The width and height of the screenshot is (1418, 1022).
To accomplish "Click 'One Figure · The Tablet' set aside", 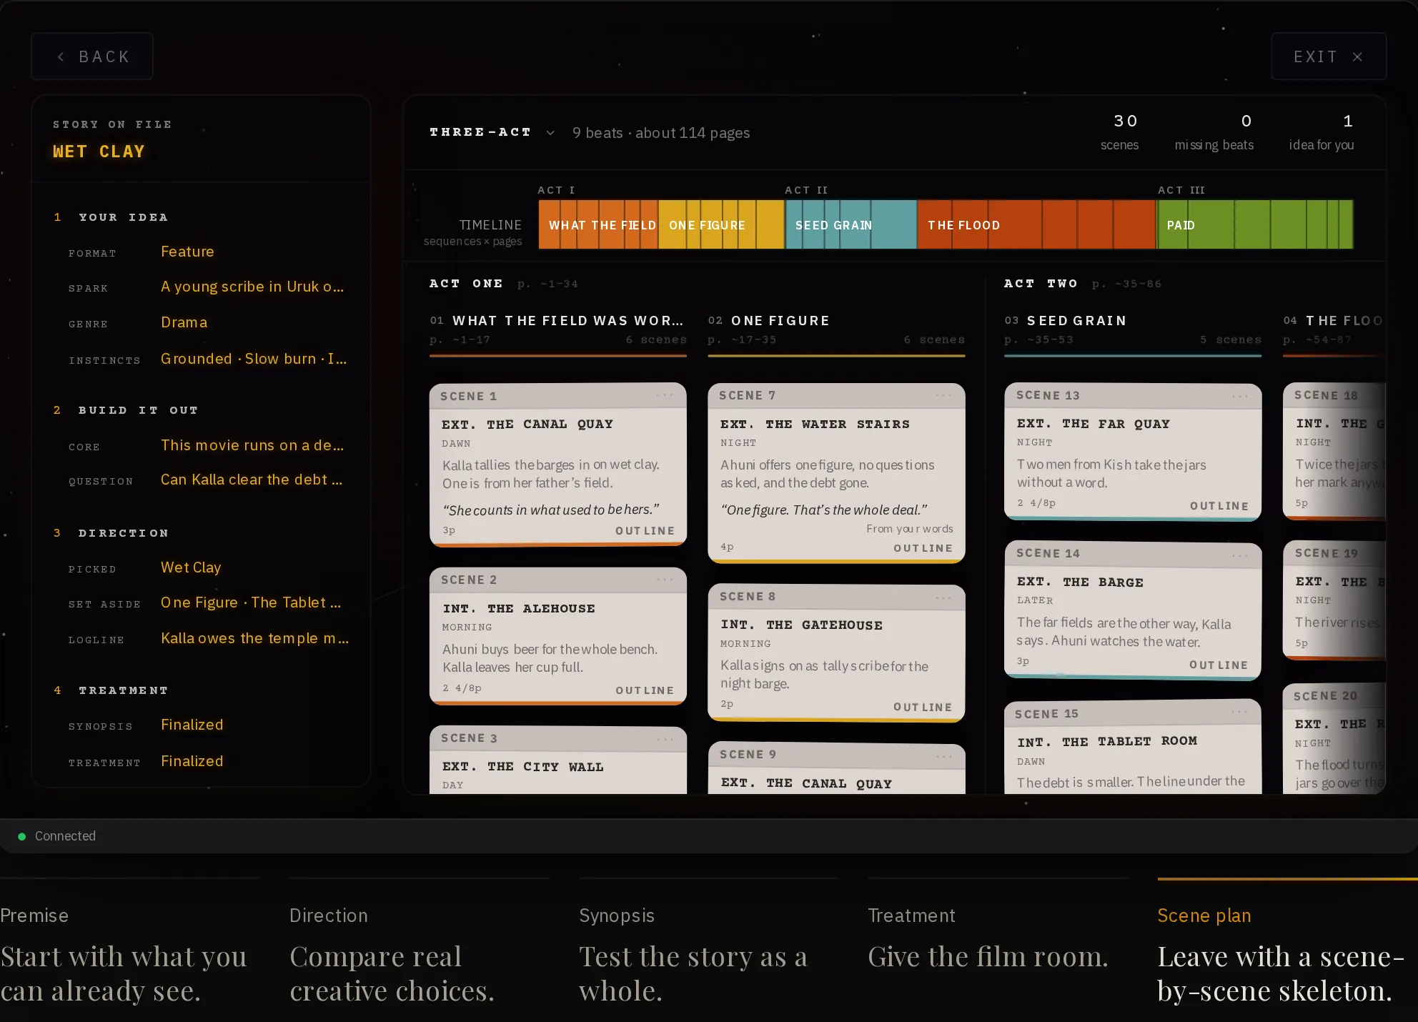I will tap(251, 602).
